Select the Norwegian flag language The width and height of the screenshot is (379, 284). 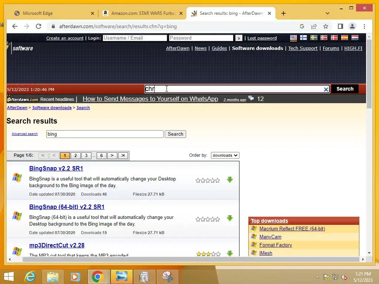coord(323,38)
